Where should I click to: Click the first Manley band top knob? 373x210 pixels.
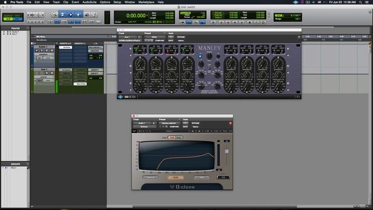tap(140, 64)
